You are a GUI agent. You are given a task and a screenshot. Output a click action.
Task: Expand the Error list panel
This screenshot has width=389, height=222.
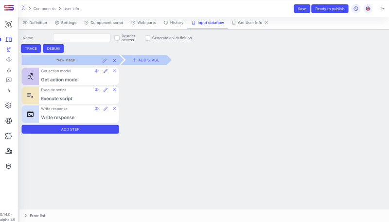click(x=26, y=215)
